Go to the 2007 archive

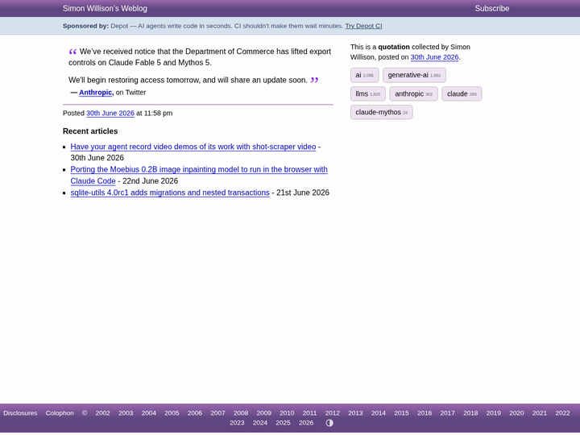coord(217,413)
